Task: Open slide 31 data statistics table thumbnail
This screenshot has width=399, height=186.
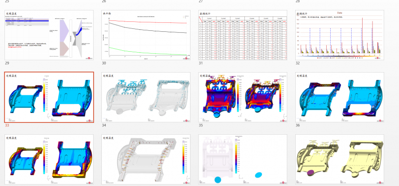Action: click(243, 35)
